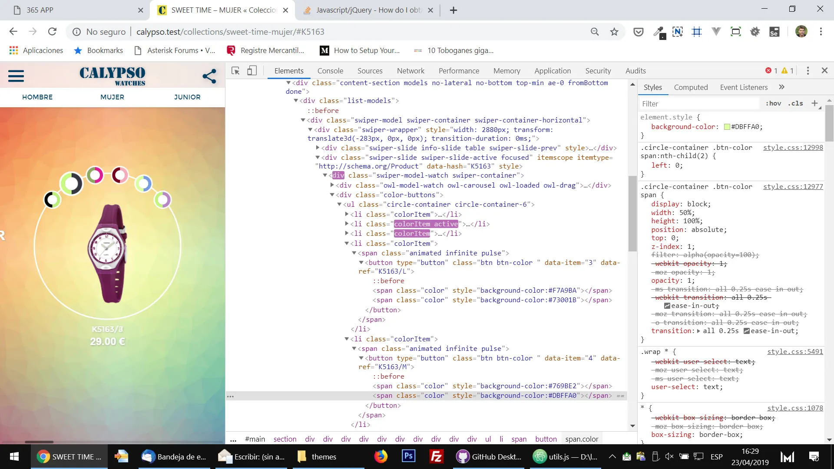834x469 pixels.
Task: Click the new style rule plus icon
Action: 814,103
